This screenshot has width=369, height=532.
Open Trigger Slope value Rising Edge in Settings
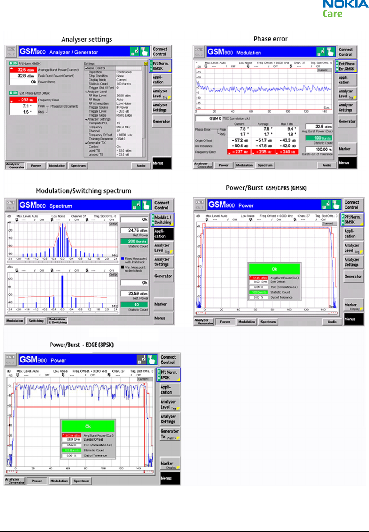point(124,115)
